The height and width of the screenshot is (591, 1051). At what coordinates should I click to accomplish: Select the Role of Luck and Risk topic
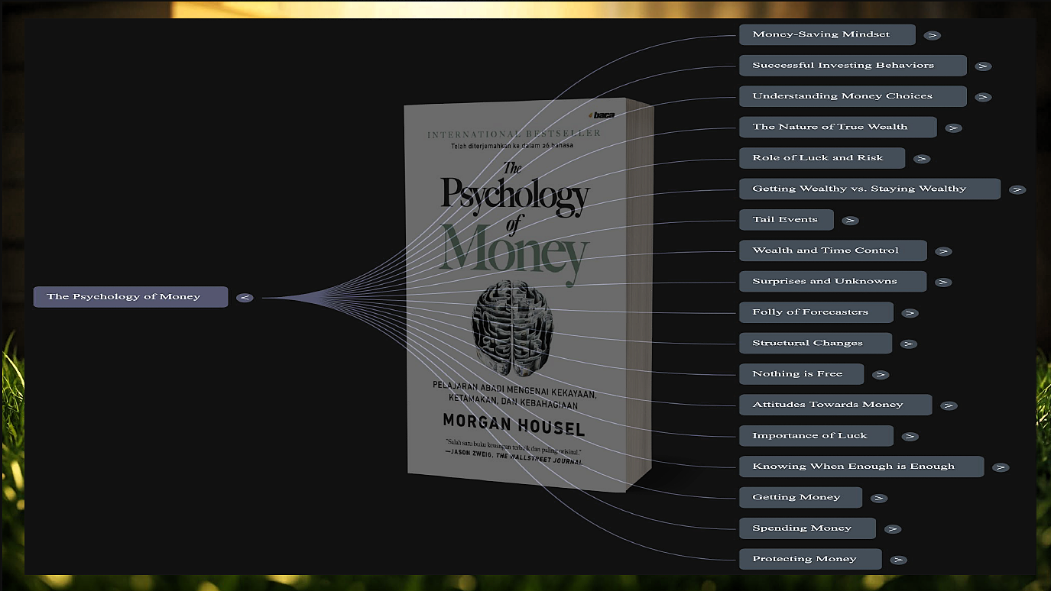pyautogui.click(x=822, y=158)
